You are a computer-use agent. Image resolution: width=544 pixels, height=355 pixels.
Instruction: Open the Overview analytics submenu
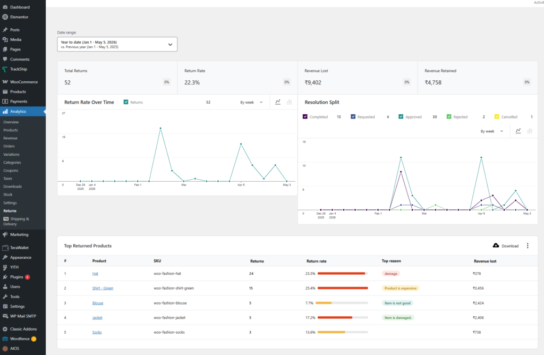[11, 122]
